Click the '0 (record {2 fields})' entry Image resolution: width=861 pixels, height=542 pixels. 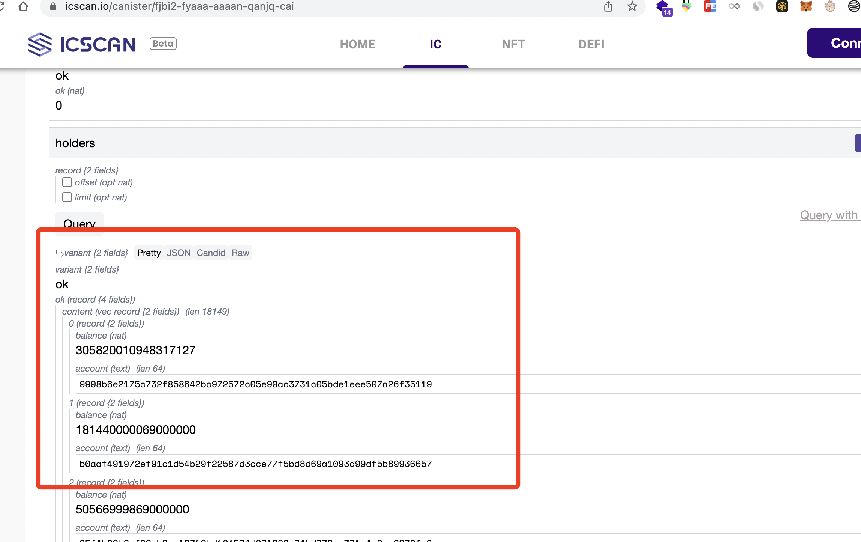pos(106,323)
